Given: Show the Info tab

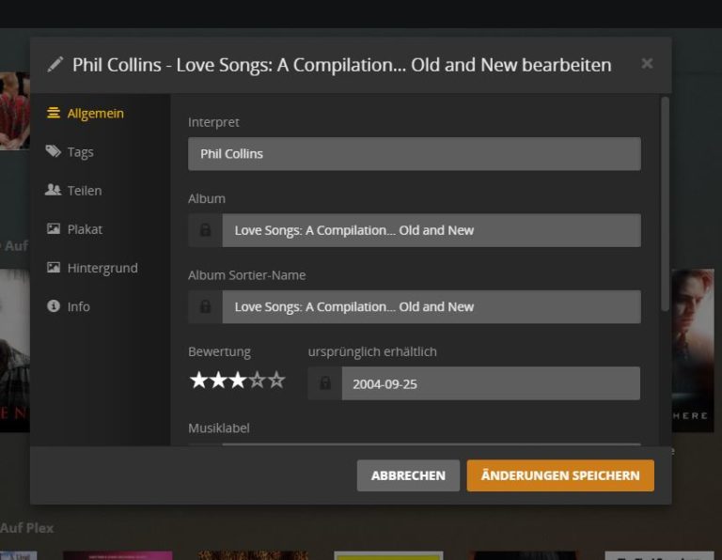Looking at the screenshot, I should [79, 306].
